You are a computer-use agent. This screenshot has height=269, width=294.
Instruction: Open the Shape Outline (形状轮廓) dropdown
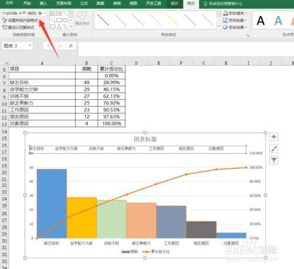(x=235, y=20)
